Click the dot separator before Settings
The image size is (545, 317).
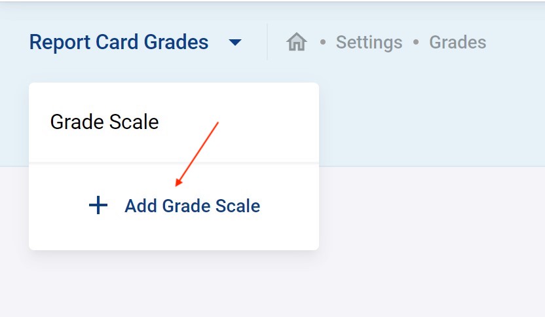pyautogui.click(x=322, y=43)
